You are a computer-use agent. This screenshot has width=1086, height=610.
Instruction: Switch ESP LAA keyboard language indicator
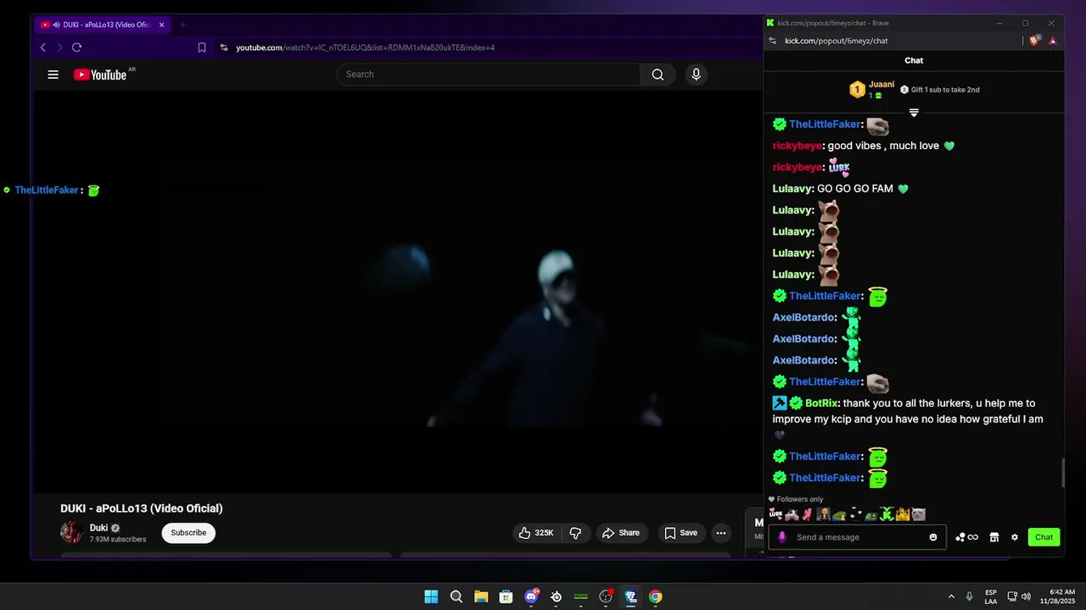point(991,596)
